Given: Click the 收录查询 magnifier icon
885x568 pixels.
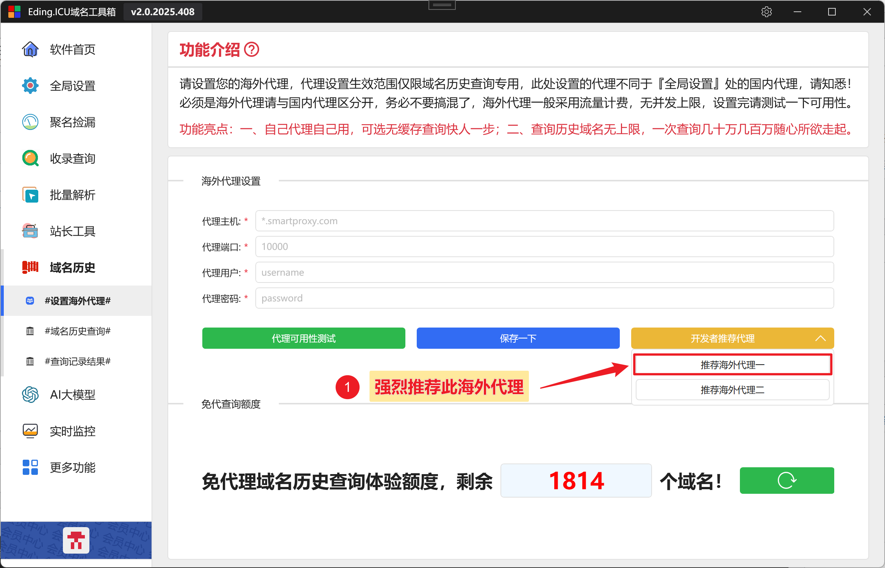Looking at the screenshot, I should click(x=30, y=158).
